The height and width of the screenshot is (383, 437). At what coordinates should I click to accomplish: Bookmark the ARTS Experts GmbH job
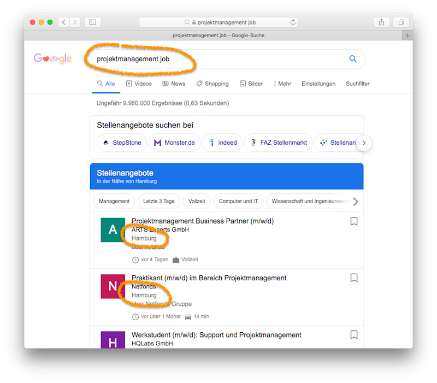click(x=354, y=221)
